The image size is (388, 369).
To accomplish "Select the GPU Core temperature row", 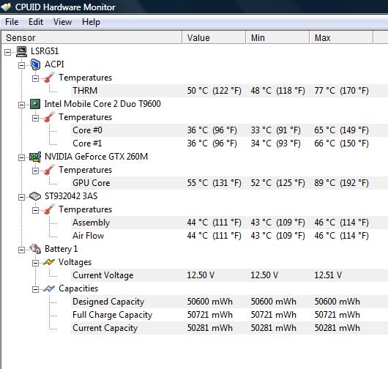I will (x=229, y=183).
